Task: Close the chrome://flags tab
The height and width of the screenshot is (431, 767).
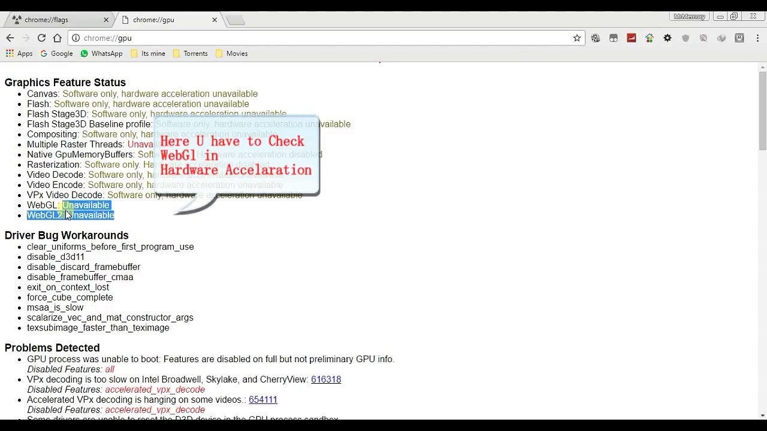Action: click(x=106, y=20)
